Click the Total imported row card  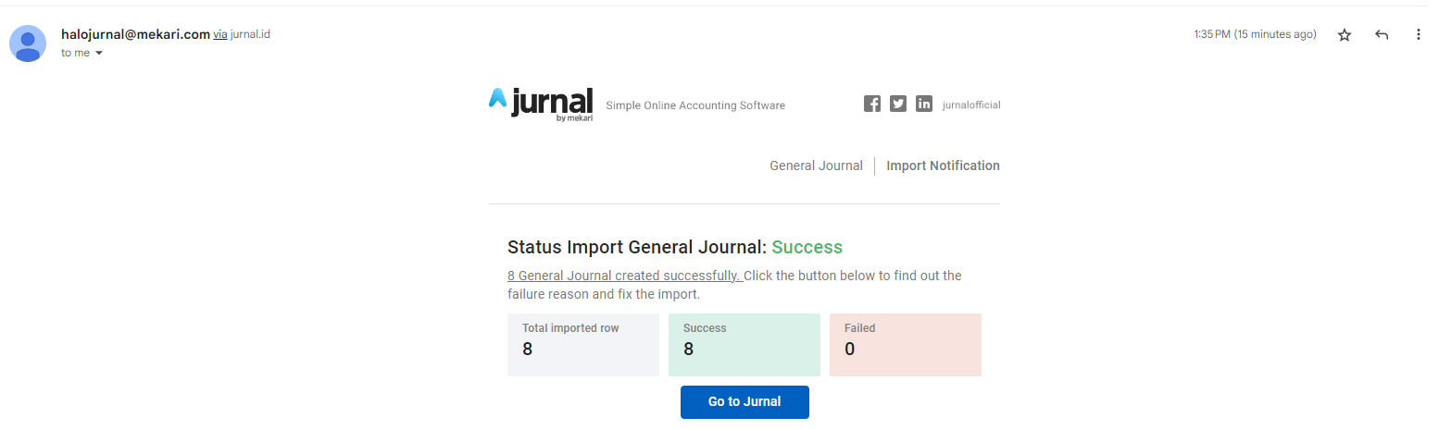[x=583, y=345]
